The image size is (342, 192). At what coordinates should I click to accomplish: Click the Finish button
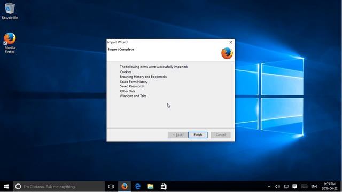[x=198, y=135]
